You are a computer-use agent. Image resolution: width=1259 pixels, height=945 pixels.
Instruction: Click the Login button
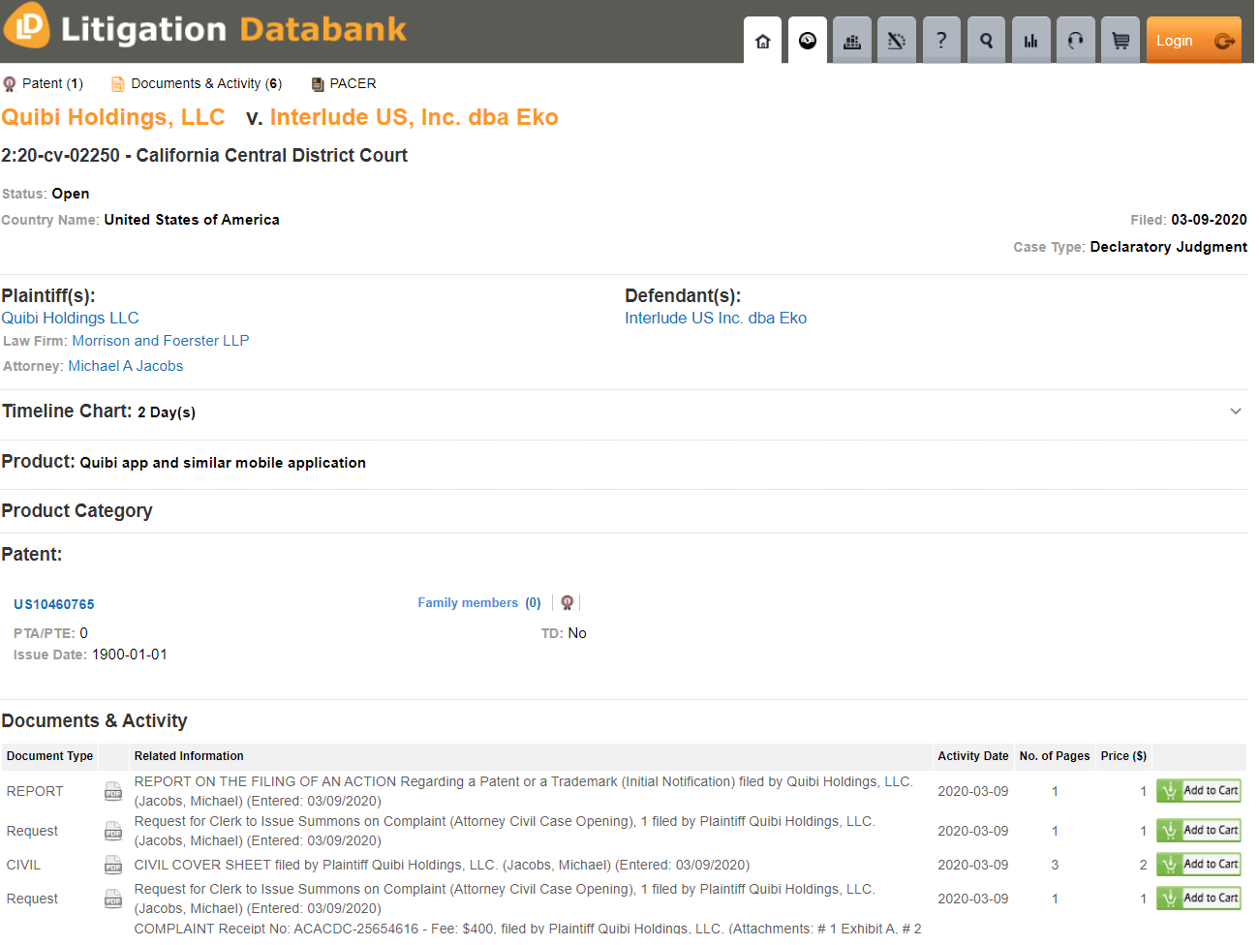[1193, 41]
